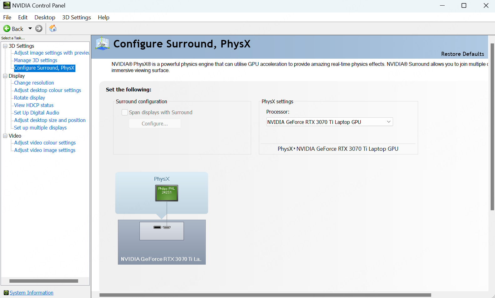Click the Configure... button
Viewport: 495px width, 298px height.
pyautogui.click(x=155, y=124)
